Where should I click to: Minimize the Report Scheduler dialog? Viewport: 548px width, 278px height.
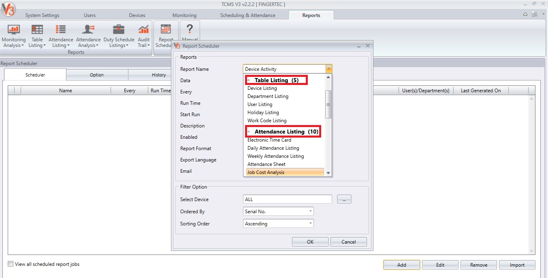[x=359, y=46]
